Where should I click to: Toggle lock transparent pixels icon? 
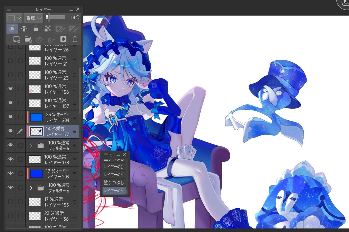47,28
